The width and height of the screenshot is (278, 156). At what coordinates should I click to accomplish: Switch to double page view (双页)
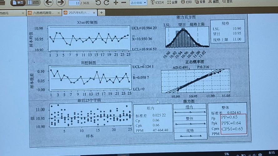point(34,2)
